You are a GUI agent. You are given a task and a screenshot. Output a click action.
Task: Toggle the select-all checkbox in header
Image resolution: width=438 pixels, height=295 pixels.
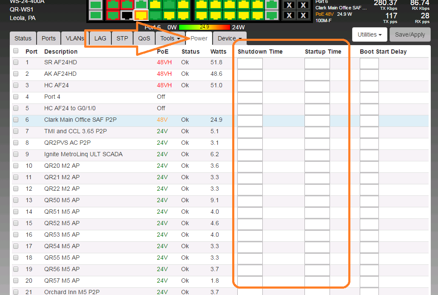tap(16, 51)
